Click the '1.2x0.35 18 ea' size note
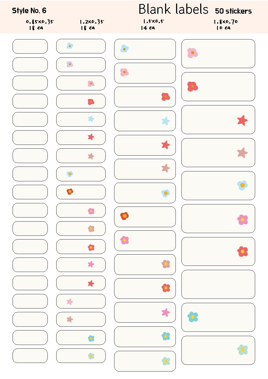This screenshot has height=379, width=268. (91, 25)
